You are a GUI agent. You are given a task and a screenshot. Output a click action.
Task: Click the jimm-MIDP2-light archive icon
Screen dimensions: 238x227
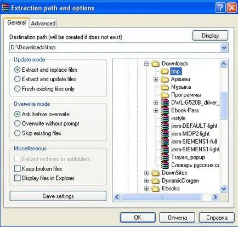[x=165, y=134]
